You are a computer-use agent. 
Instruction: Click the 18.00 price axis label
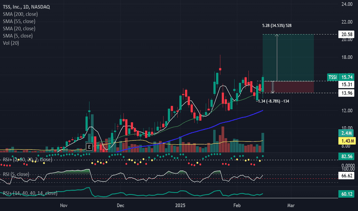point(346,57)
